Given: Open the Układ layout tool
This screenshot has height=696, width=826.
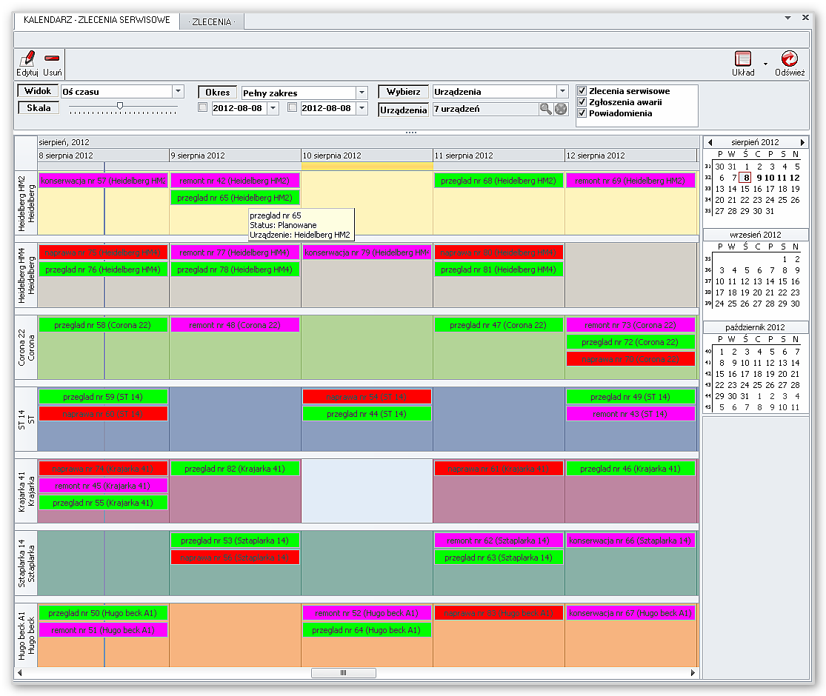Looking at the screenshot, I should coord(743,60).
